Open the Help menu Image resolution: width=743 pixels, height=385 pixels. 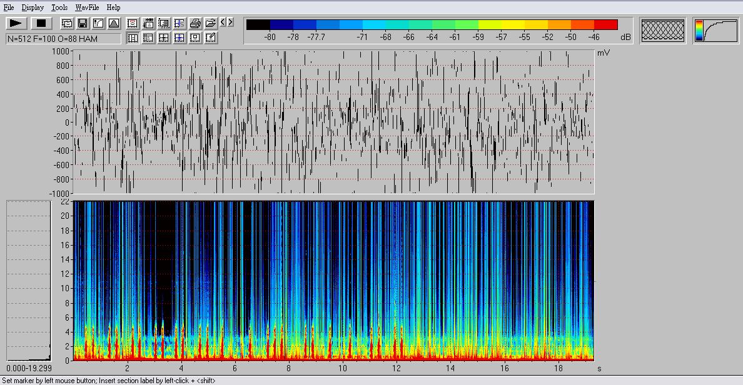[x=113, y=7]
